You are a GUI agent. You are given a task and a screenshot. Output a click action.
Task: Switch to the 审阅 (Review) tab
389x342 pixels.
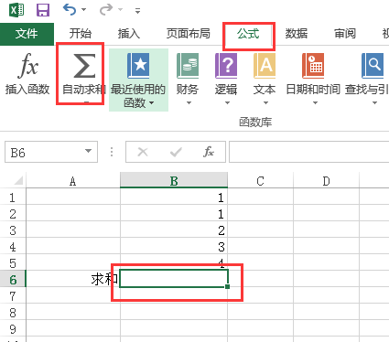click(x=345, y=34)
